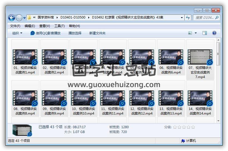This screenshot has height=151, width=228.
Task: Open the help question mark icon
Action: tap(214, 33)
